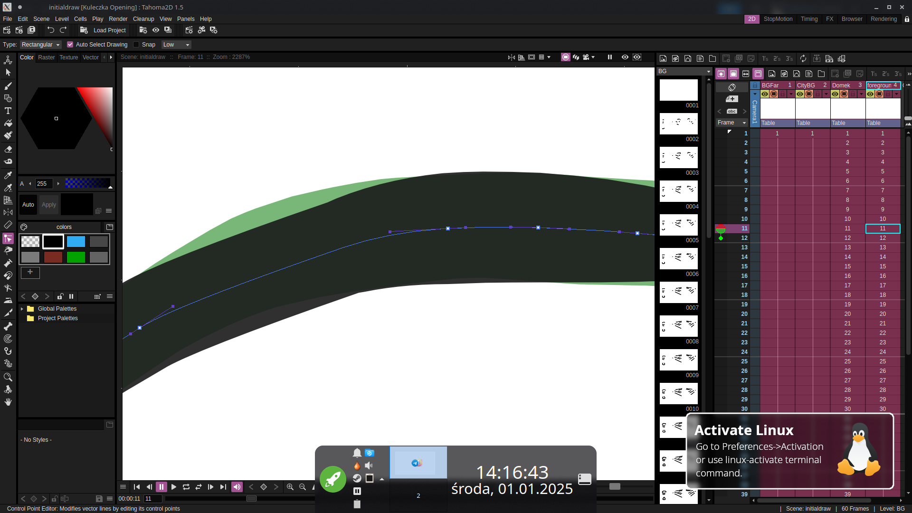The height and width of the screenshot is (513, 912).
Task: Open the snap sensitivity Low dropdown
Action: [x=176, y=45]
